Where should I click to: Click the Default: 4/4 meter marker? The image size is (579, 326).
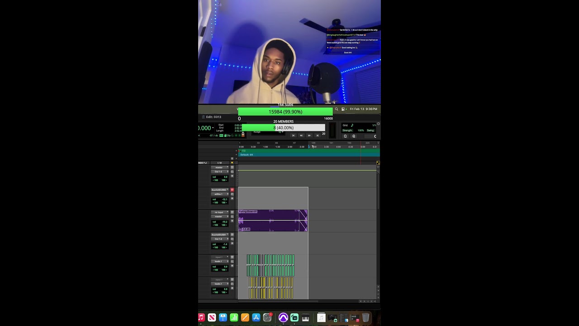pyautogui.click(x=247, y=154)
